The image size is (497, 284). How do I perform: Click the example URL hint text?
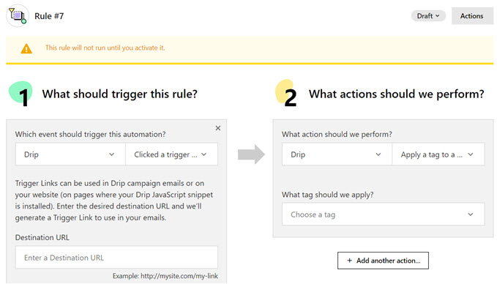coord(165,276)
